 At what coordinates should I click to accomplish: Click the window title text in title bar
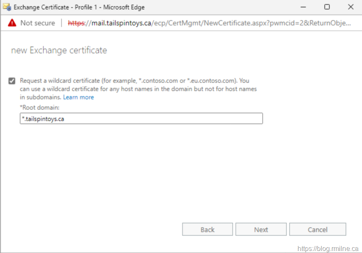79,7
